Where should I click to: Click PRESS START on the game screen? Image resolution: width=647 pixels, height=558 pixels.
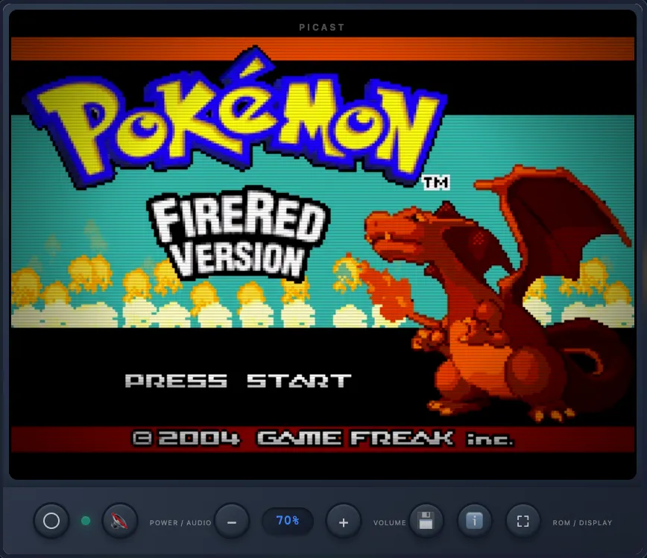point(238,381)
